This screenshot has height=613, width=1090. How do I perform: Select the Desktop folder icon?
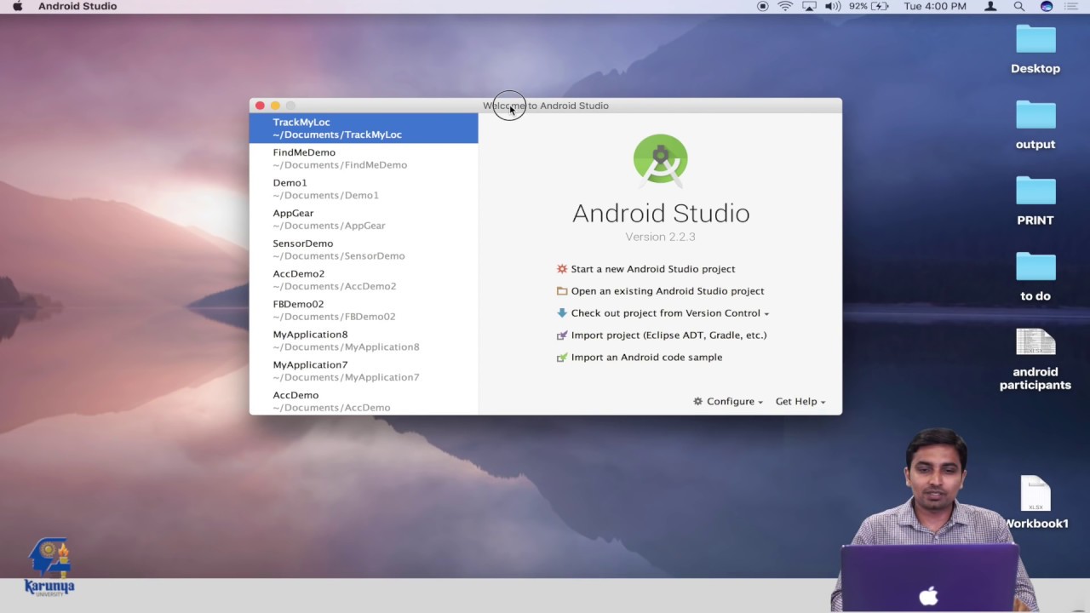pos(1035,39)
